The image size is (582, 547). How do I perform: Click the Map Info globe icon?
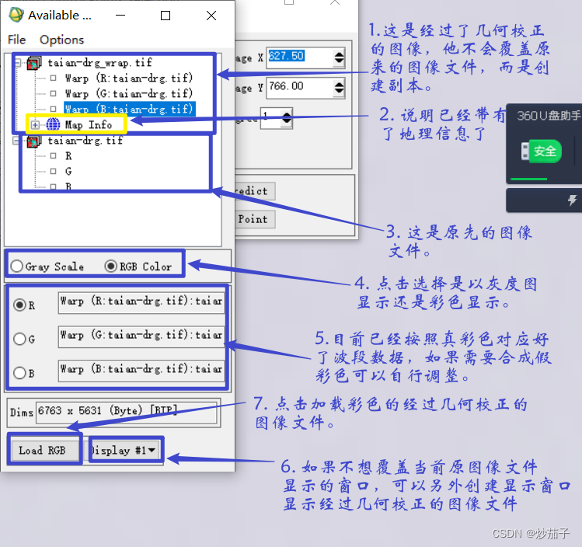click(53, 124)
